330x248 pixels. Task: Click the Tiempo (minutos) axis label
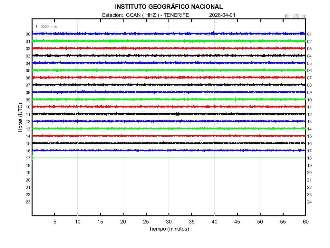[x=169, y=229]
